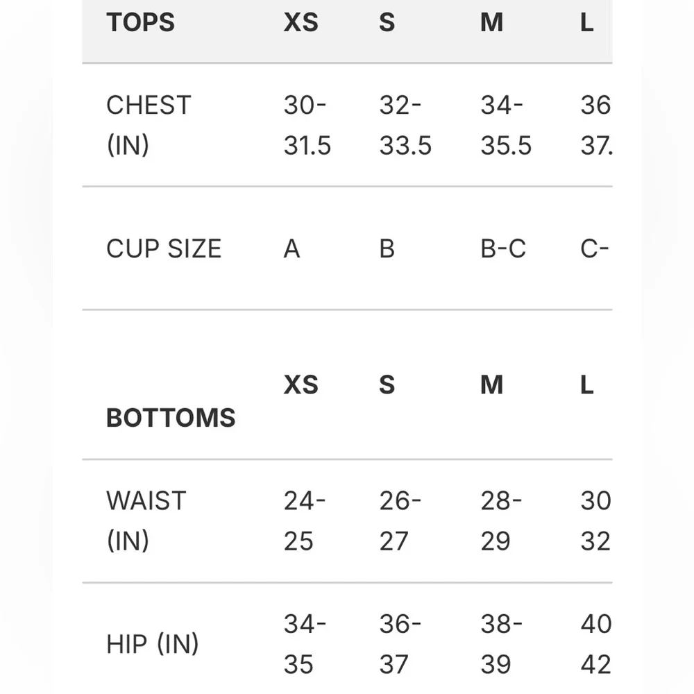Select cup size A cell

pyautogui.click(x=291, y=248)
